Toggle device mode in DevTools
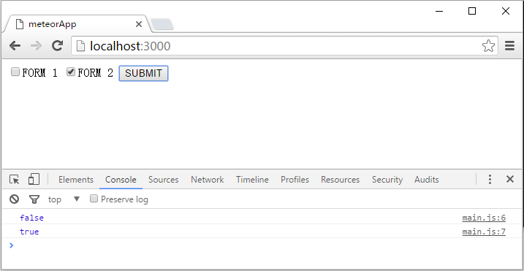 click(x=34, y=179)
